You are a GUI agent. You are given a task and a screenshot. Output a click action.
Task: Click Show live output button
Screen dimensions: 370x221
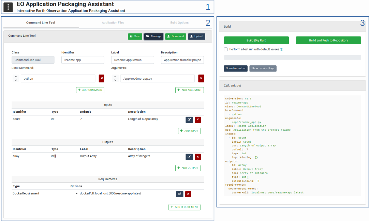click(x=236, y=68)
